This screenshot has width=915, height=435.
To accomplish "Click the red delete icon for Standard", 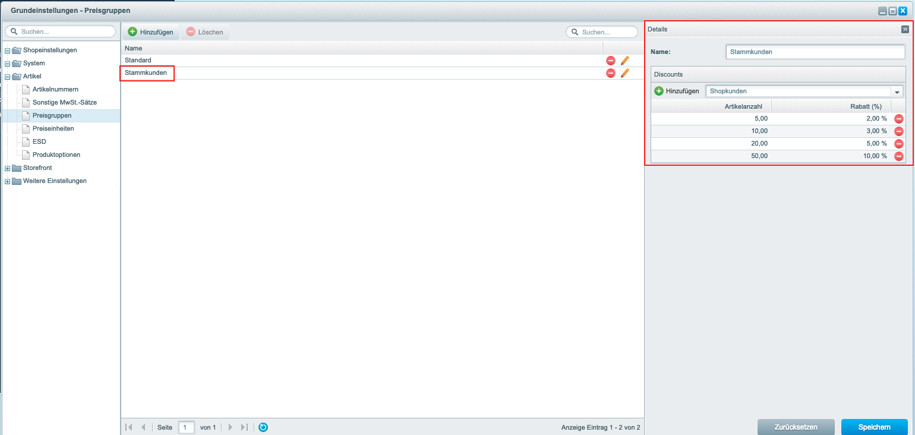I will (610, 61).
